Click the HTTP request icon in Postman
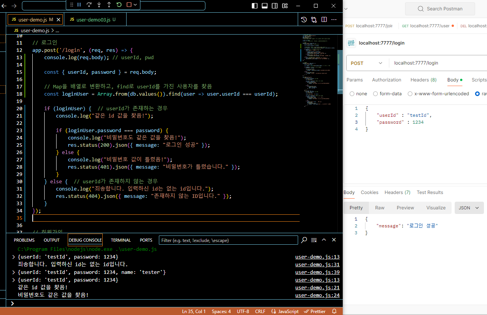Image resolution: width=487 pixels, height=315 pixels. coord(351,43)
